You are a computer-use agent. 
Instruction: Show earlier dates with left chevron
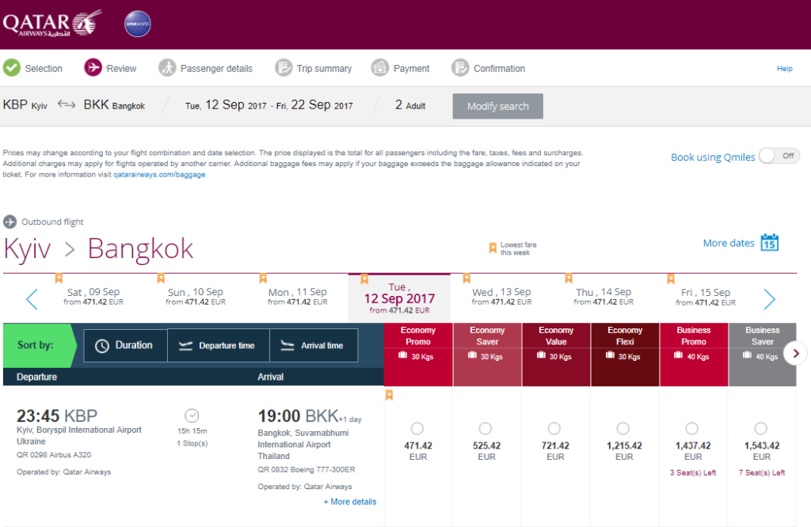pyautogui.click(x=32, y=299)
